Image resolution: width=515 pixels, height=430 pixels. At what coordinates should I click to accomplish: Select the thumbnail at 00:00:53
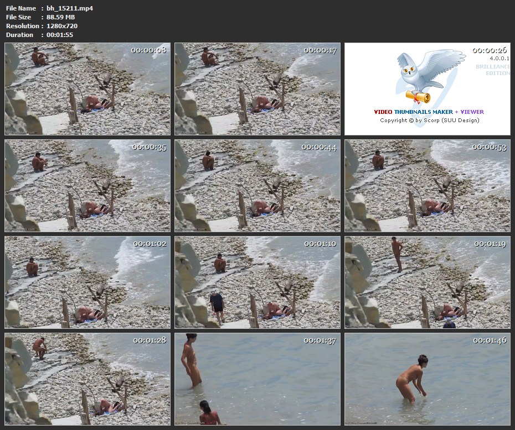click(x=428, y=186)
